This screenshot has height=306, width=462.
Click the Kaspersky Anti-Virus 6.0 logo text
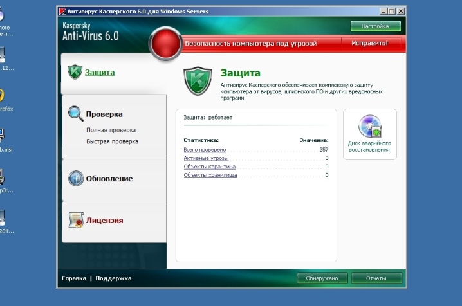(x=91, y=32)
